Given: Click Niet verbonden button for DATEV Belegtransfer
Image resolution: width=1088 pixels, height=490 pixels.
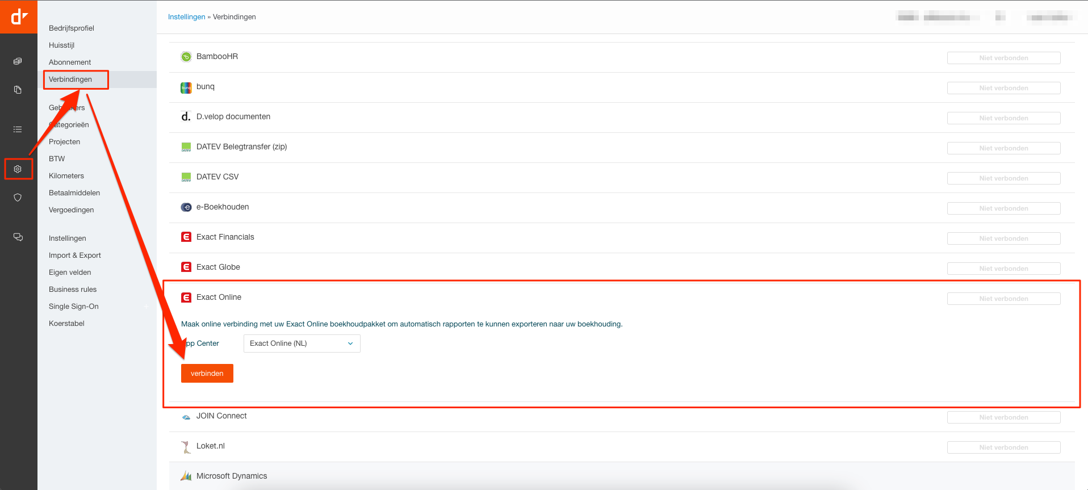Looking at the screenshot, I should 1003,148.
